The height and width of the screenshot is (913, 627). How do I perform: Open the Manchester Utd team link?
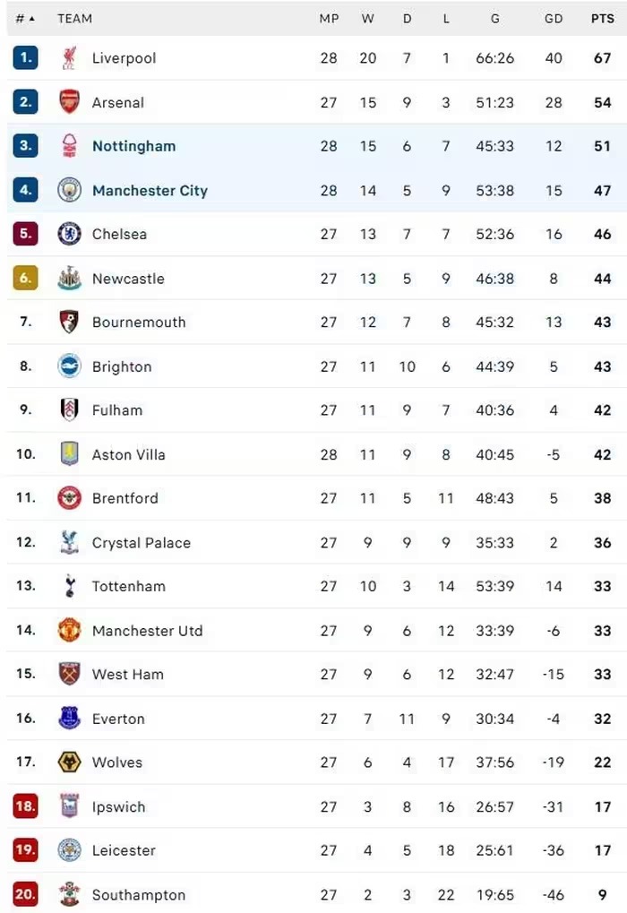point(147,631)
